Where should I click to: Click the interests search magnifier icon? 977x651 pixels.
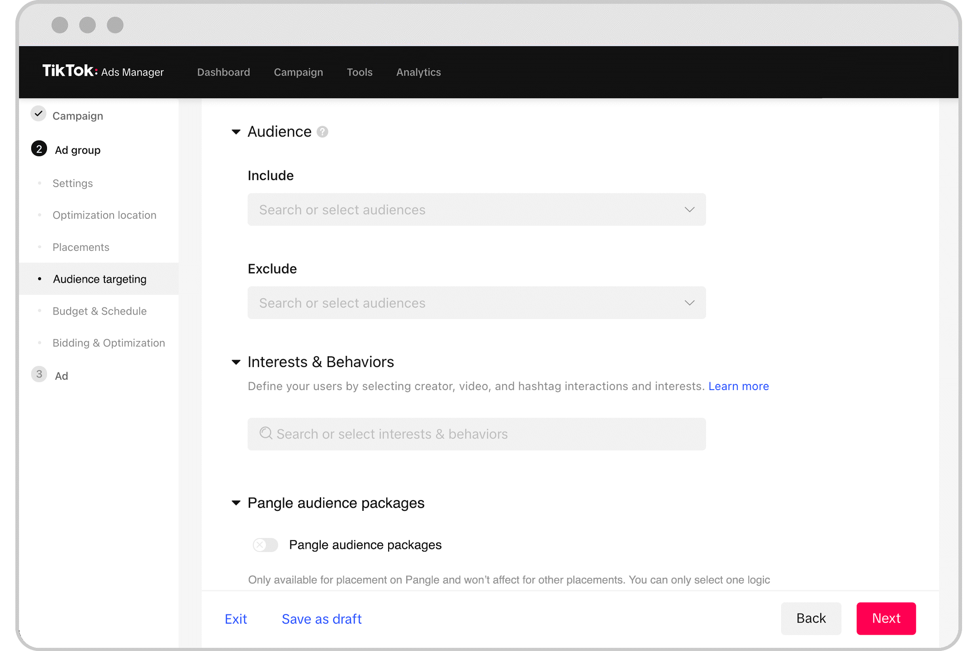(x=266, y=434)
